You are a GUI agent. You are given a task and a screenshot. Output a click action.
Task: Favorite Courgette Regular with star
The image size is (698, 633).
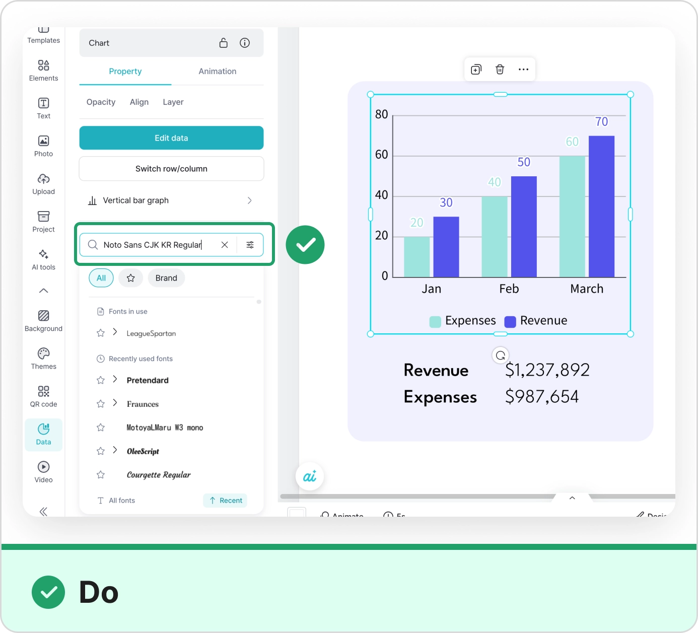[101, 475]
